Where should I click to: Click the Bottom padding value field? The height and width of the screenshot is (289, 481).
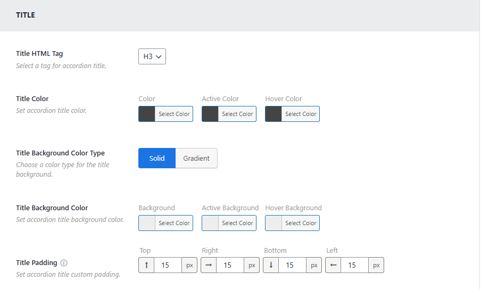[292, 265]
